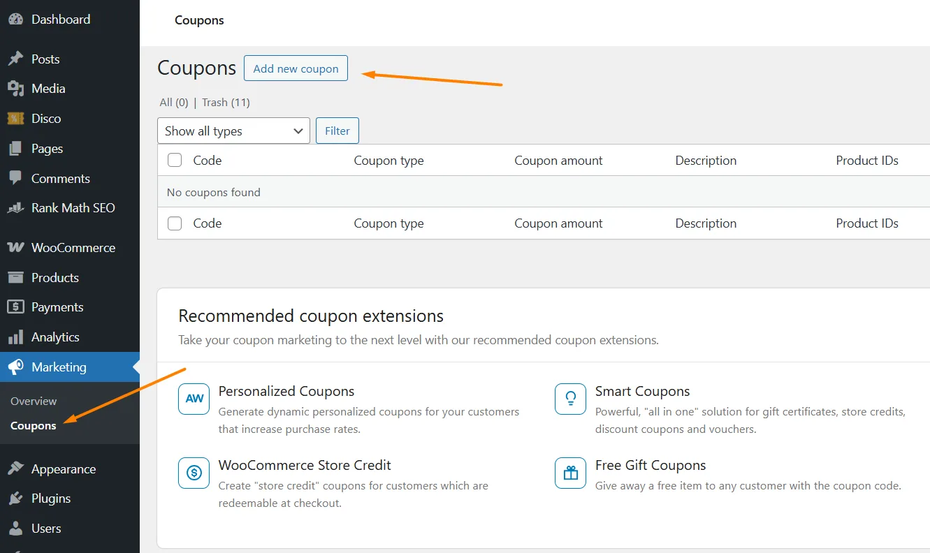Click the Recommended coupon extensions heading
The height and width of the screenshot is (553, 930).
[x=311, y=316]
